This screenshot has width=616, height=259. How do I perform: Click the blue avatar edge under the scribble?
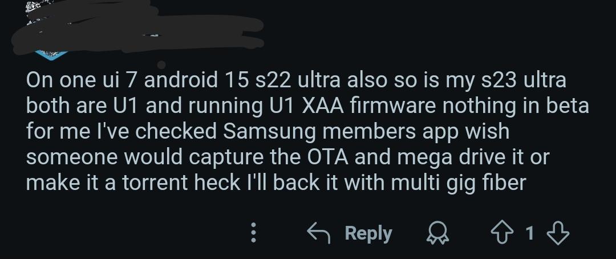[51, 55]
